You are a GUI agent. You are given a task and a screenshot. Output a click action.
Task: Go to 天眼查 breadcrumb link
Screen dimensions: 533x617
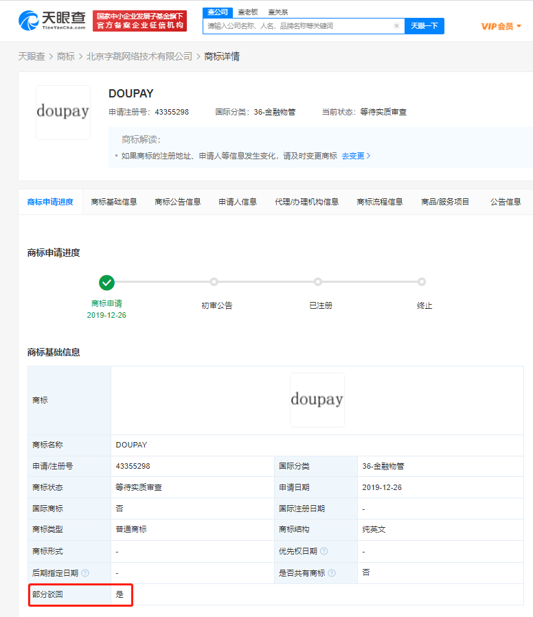[32, 57]
